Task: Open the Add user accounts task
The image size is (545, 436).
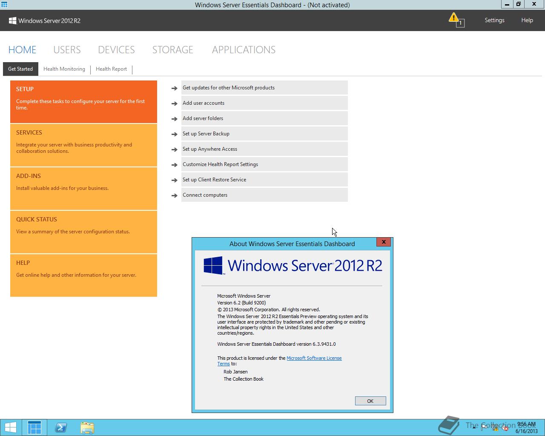Action: (x=264, y=103)
